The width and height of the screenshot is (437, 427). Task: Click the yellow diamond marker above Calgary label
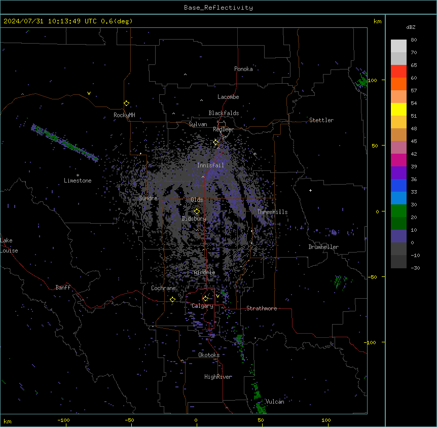coord(205,299)
